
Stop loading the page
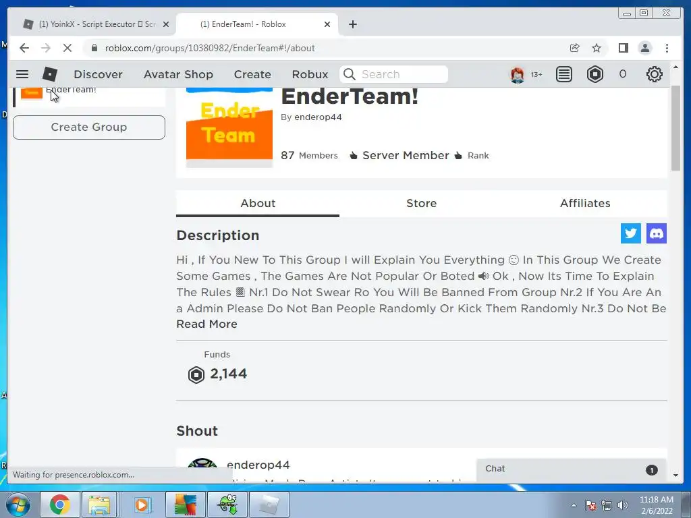point(67,48)
